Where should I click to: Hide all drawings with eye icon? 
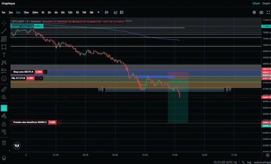(x=4, y=131)
